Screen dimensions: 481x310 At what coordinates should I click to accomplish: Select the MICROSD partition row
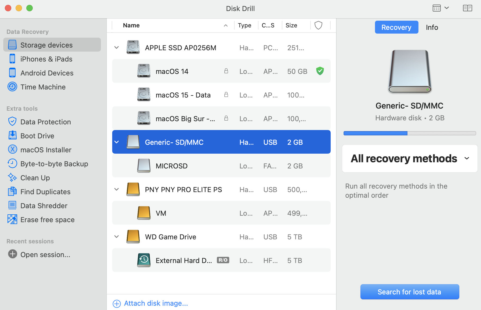[x=172, y=166]
